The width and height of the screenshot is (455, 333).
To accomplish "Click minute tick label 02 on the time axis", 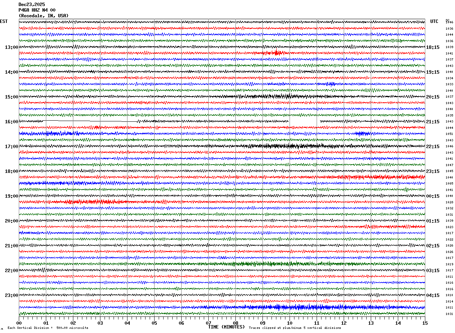I will coord(73,323).
